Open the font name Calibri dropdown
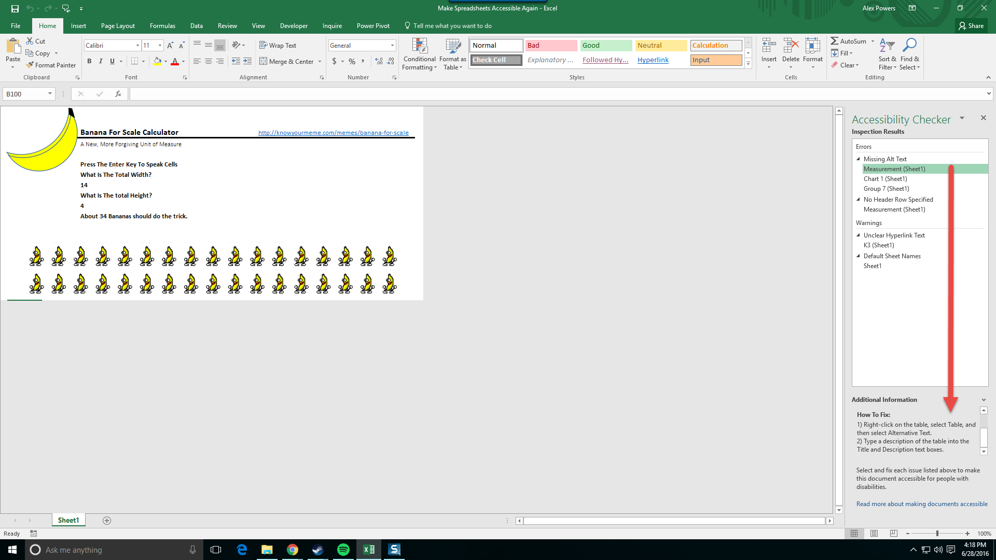This screenshot has width=996, height=560. point(137,46)
